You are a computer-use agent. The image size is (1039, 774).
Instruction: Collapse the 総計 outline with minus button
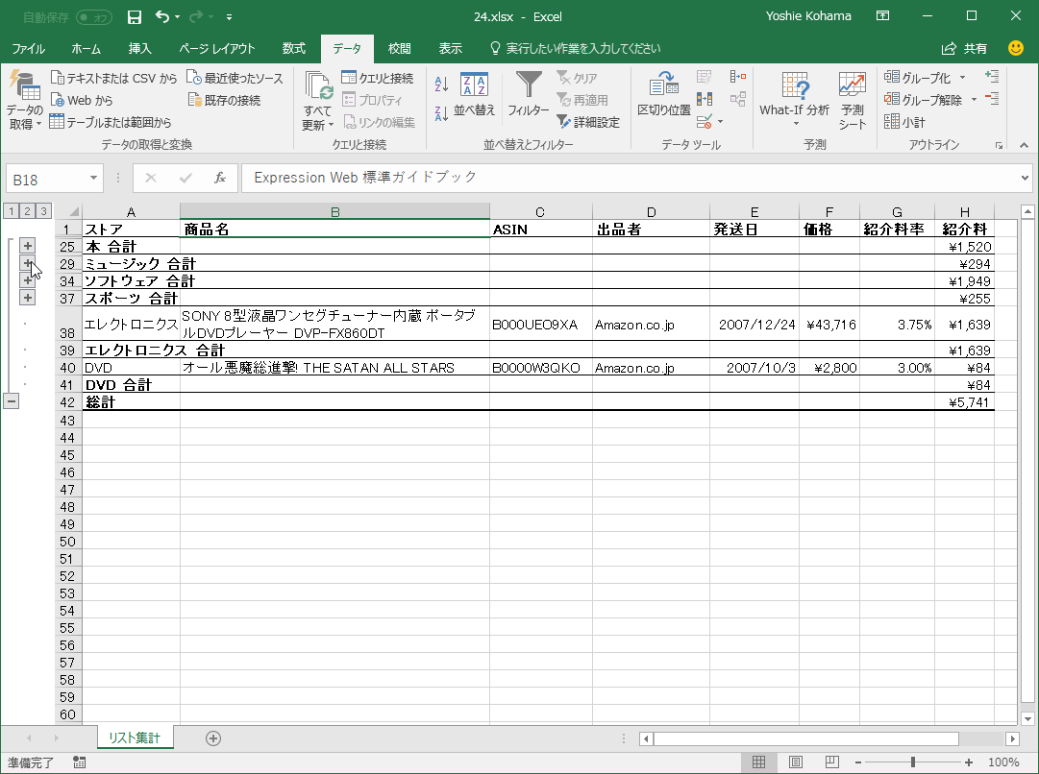tap(12, 400)
